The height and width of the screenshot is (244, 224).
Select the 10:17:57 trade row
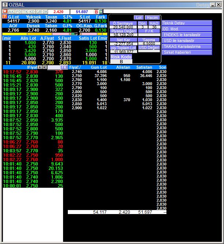coord(33,72)
